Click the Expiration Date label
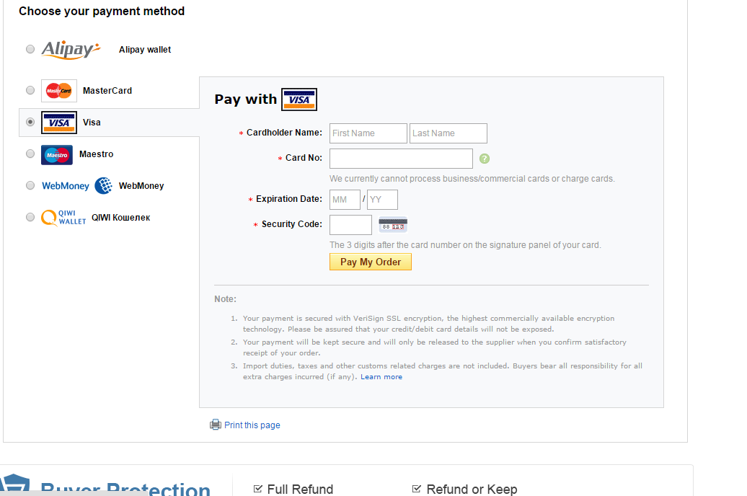Screen dimensions: 747x496 (x=289, y=199)
